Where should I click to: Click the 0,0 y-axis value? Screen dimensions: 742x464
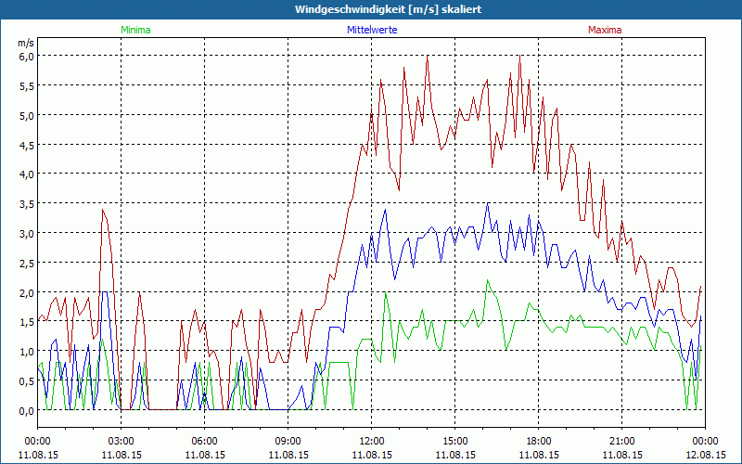(x=27, y=411)
